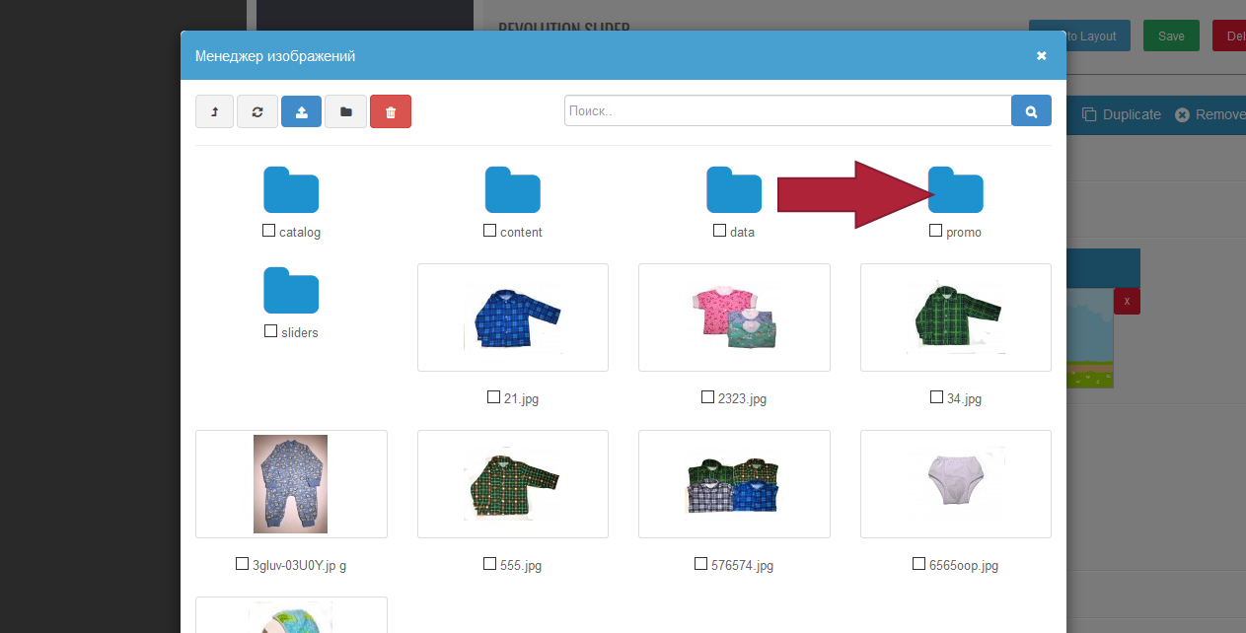
Task: Click the 576574.jpg file name
Action: coord(742,566)
